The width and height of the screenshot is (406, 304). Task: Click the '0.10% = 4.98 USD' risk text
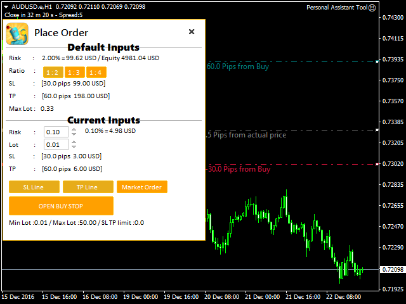(x=110, y=131)
